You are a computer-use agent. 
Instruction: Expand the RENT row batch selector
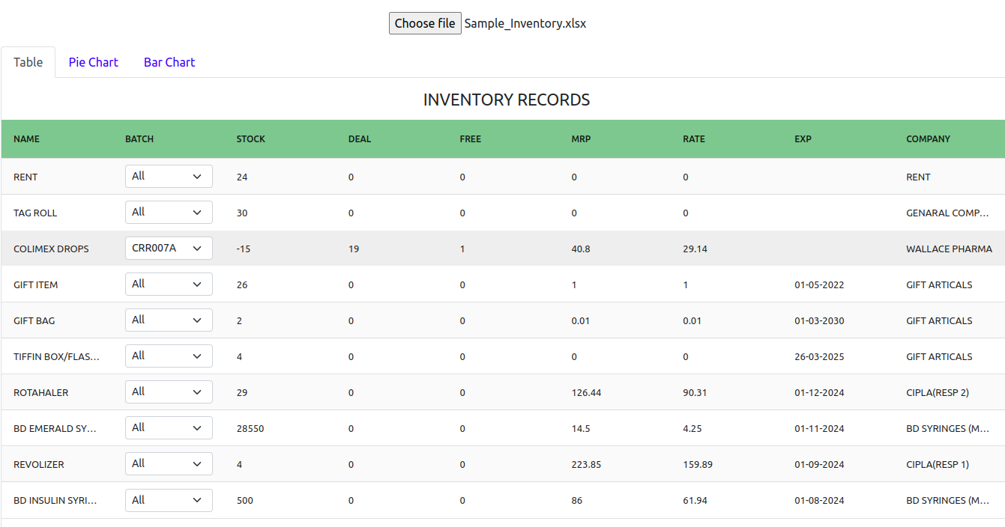pos(169,176)
